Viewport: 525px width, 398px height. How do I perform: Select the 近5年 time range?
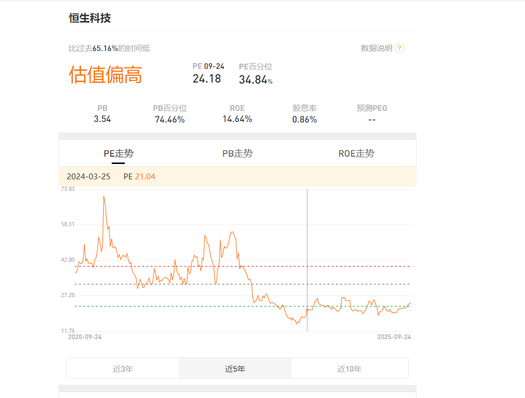235,369
